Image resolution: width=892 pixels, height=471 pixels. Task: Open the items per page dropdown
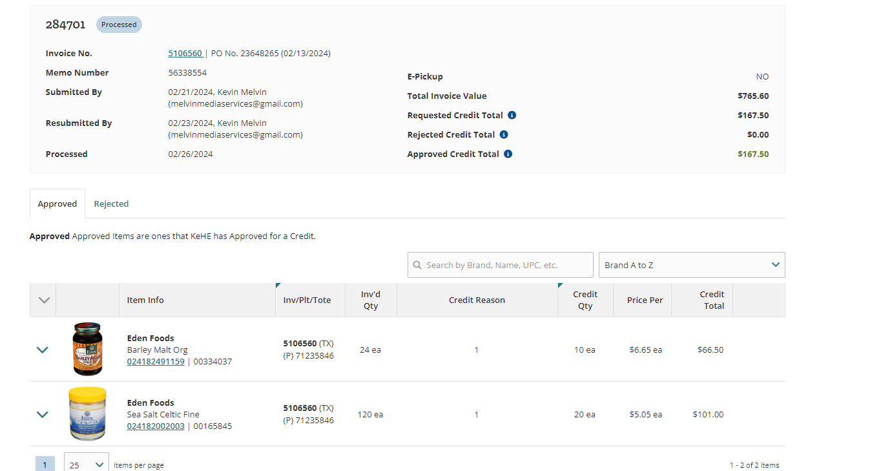(x=87, y=465)
